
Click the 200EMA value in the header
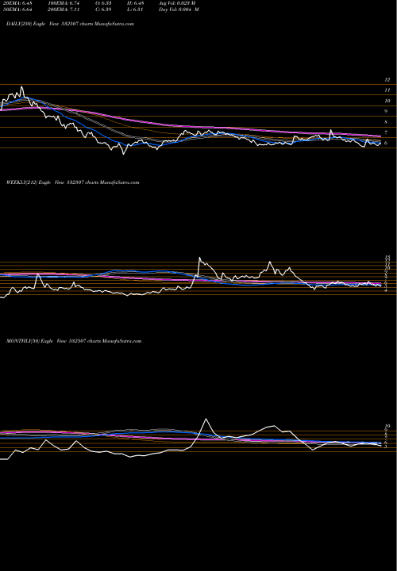coord(64,10)
